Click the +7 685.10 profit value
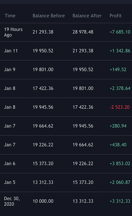This screenshot has width=132, height=216. 120,32
